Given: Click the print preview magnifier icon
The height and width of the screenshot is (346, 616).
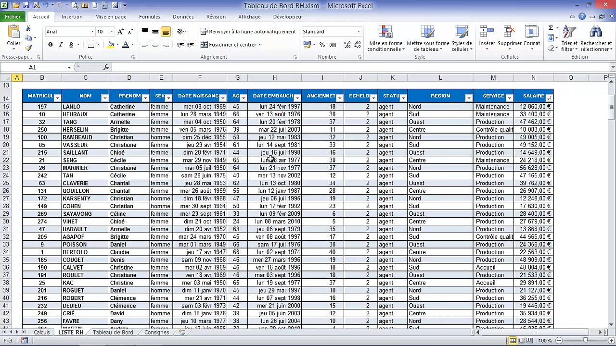Looking at the screenshot, I should coord(75,5).
